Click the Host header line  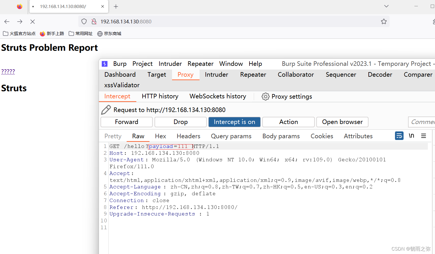click(154, 153)
